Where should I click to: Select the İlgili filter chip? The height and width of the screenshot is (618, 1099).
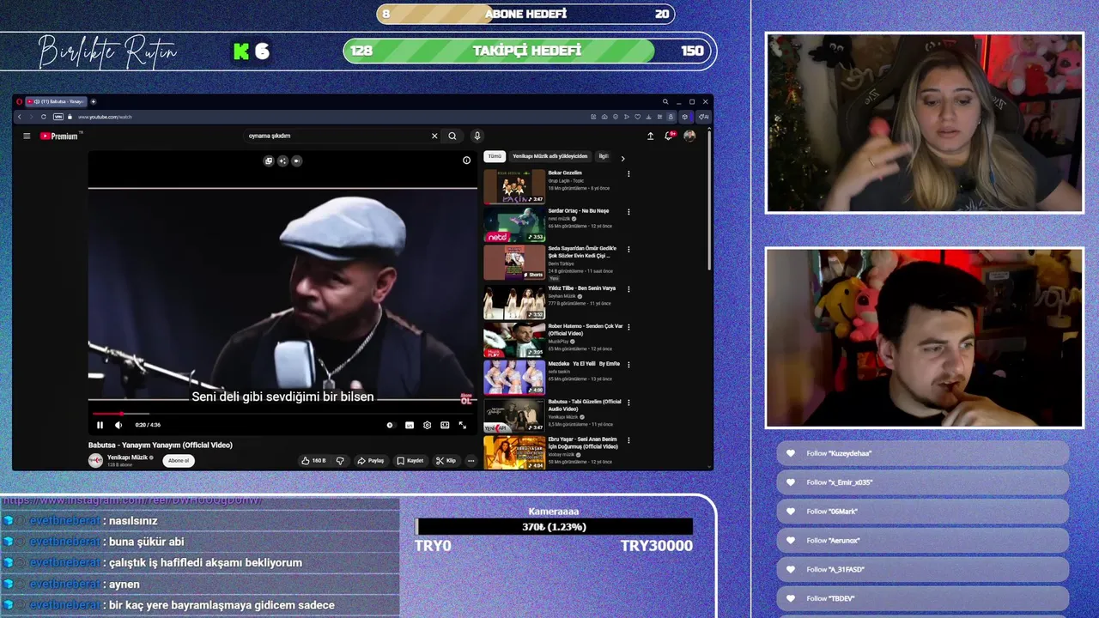603,156
